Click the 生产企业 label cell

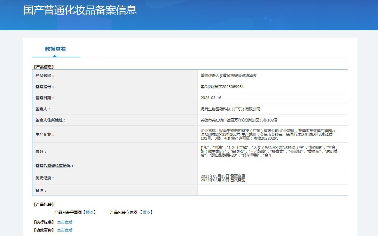[x=115, y=134]
